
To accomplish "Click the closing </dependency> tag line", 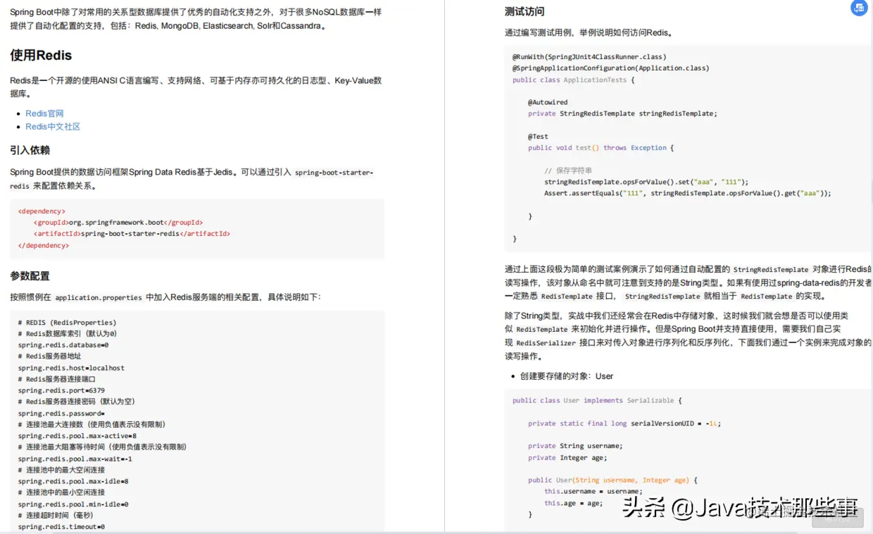I will tap(44, 245).
